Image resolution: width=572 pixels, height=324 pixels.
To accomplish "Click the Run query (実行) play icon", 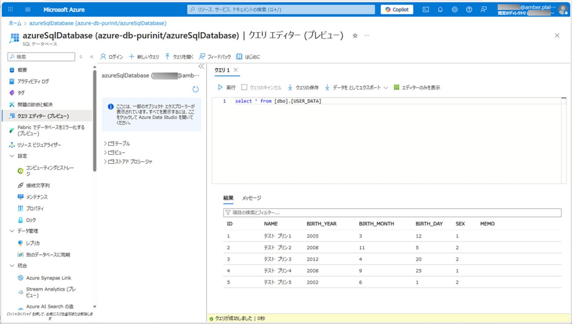I will (220, 88).
